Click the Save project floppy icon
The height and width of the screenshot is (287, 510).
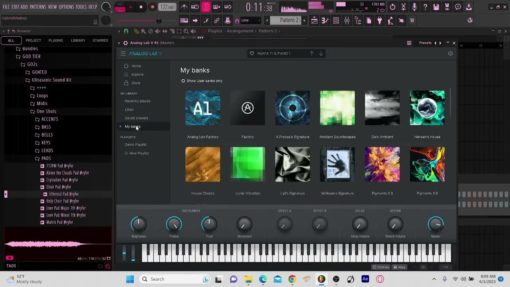tap(436, 7)
